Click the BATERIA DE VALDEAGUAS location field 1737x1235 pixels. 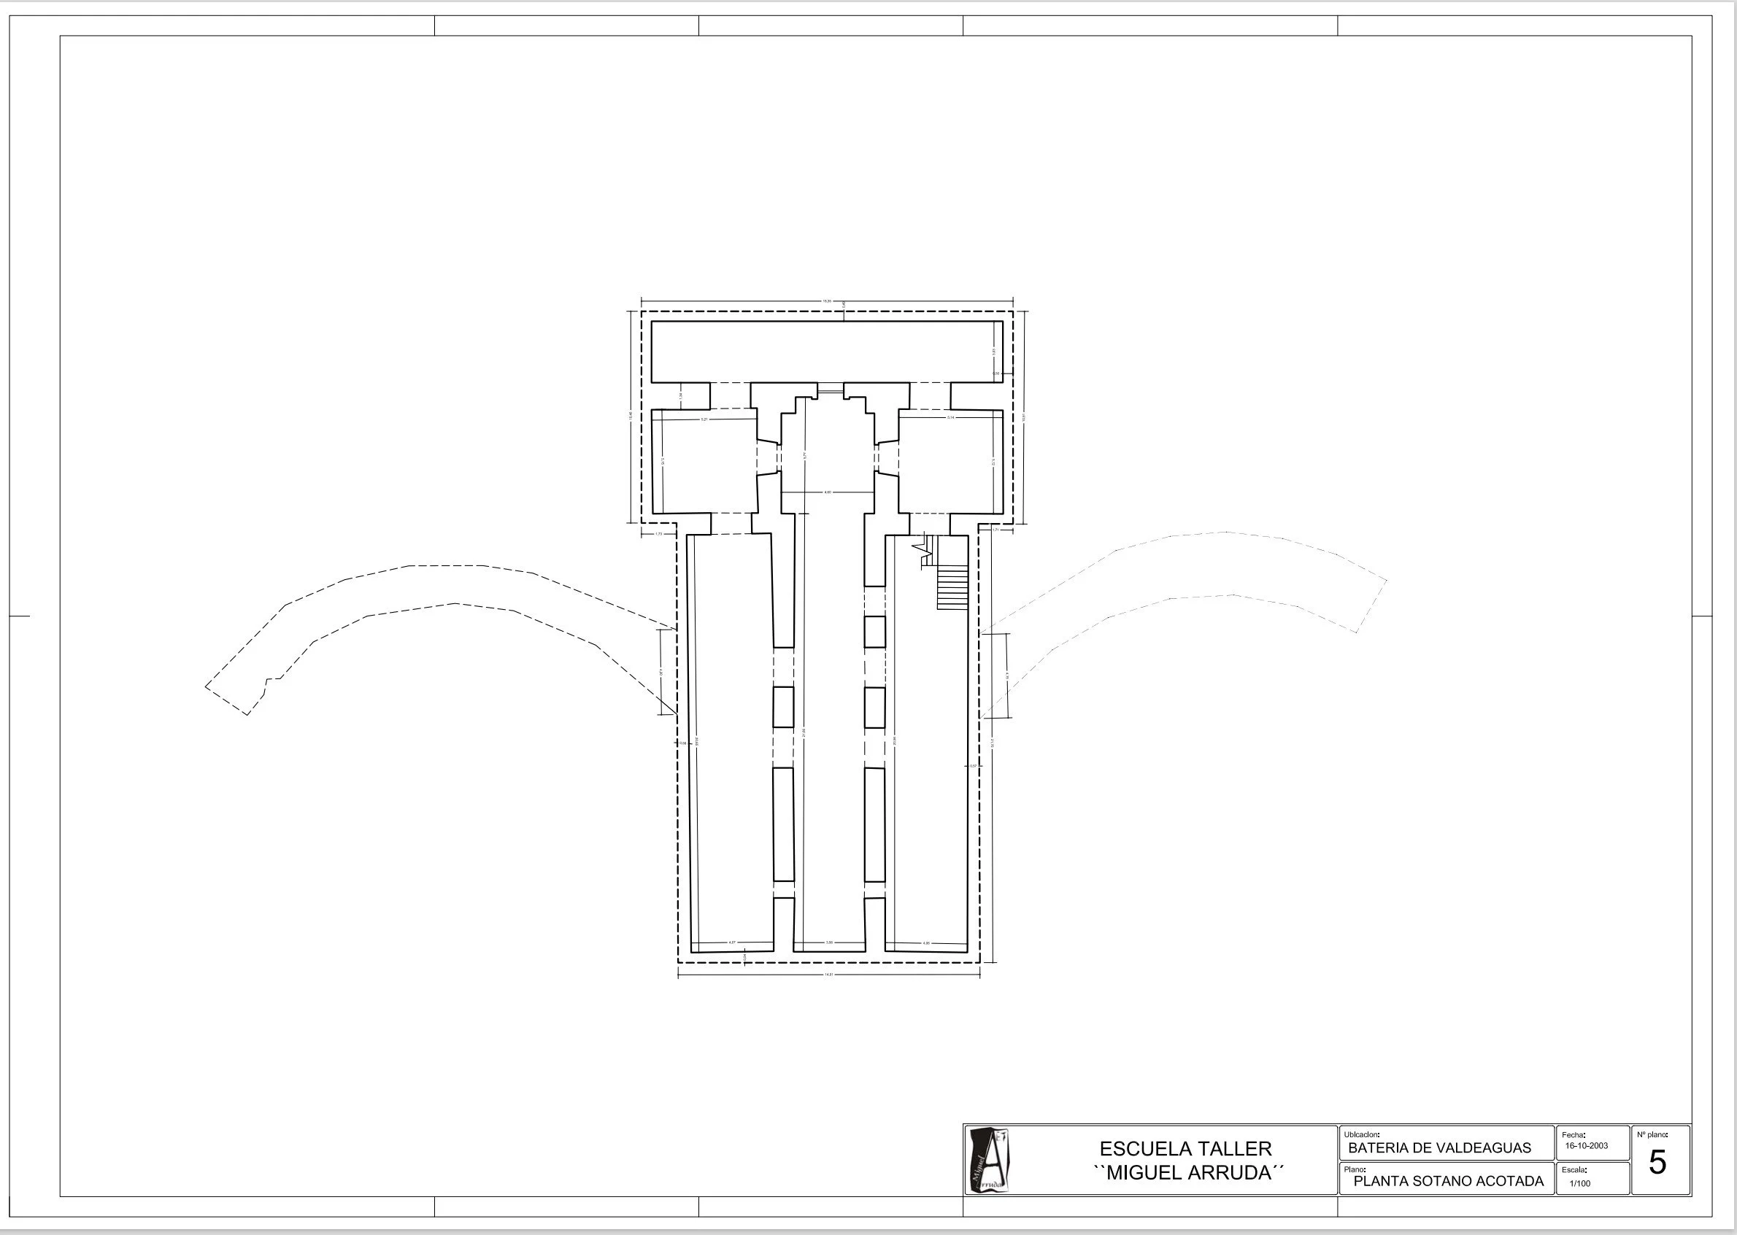[1438, 1148]
